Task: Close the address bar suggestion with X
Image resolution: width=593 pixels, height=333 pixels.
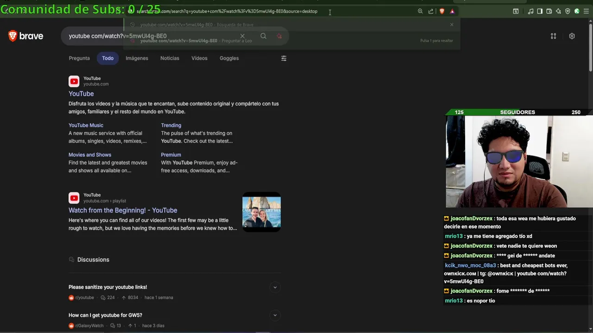Action: pyautogui.click(x=452, y=25)
